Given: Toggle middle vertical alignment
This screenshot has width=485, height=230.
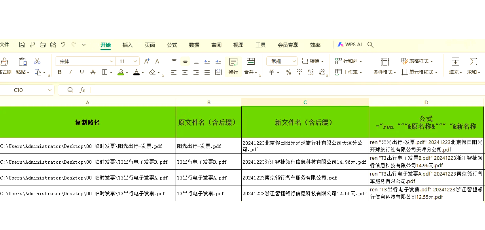Looking at the screenshot, I should click(x=185, y=61).
